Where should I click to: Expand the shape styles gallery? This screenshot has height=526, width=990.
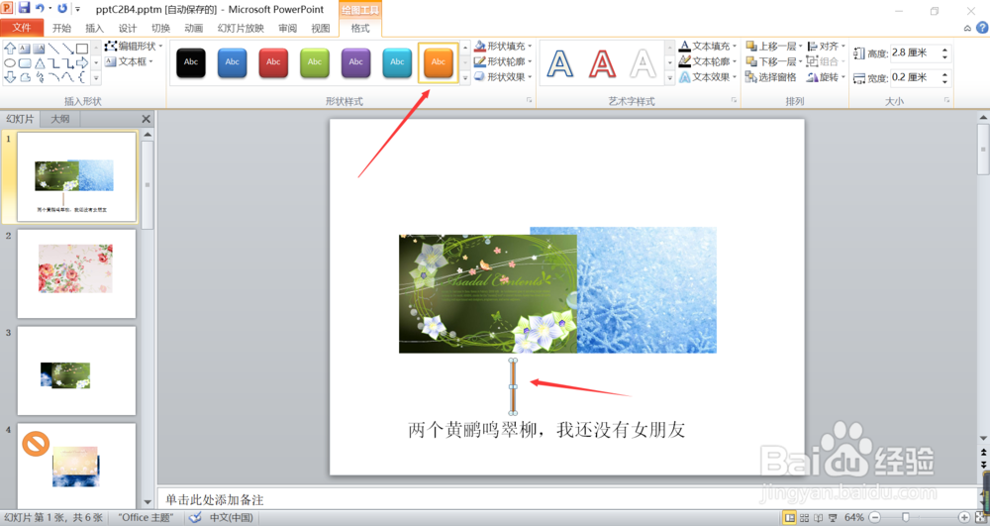[x=465, y=77]
